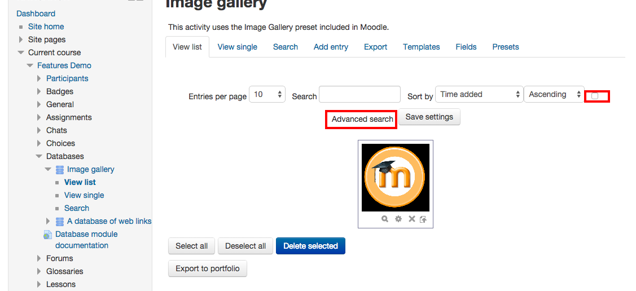Click the Export to portfolio button
Screen dimensions: 636x291
[x=207, y=268]
